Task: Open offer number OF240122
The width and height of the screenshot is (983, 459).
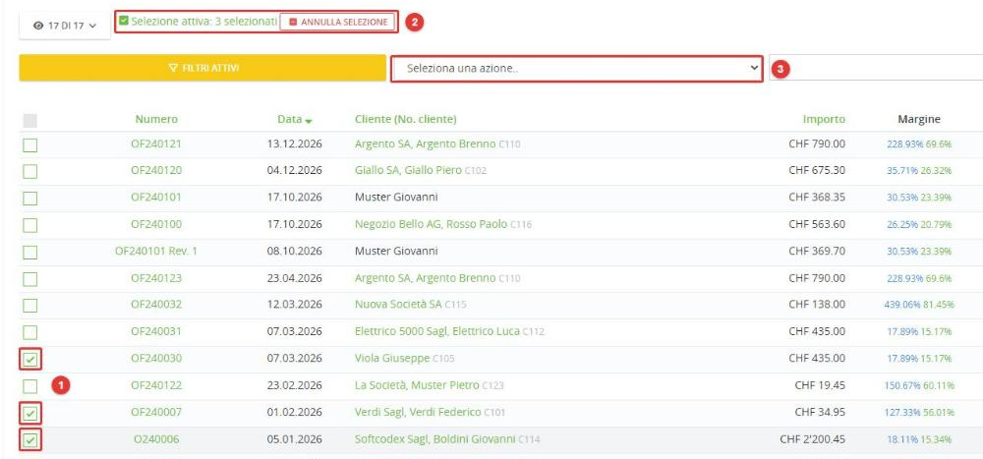Action: tap(156, 385)
